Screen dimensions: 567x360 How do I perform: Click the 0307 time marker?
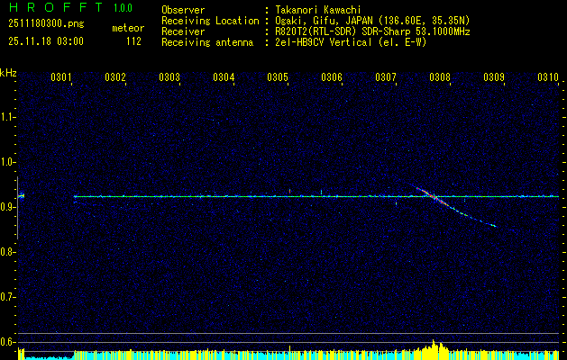(386, 76)
